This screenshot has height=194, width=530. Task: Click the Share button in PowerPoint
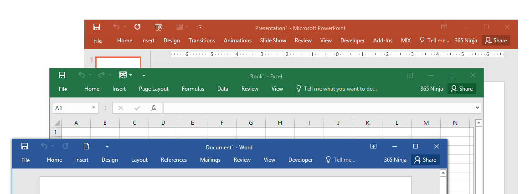[496, 41]
